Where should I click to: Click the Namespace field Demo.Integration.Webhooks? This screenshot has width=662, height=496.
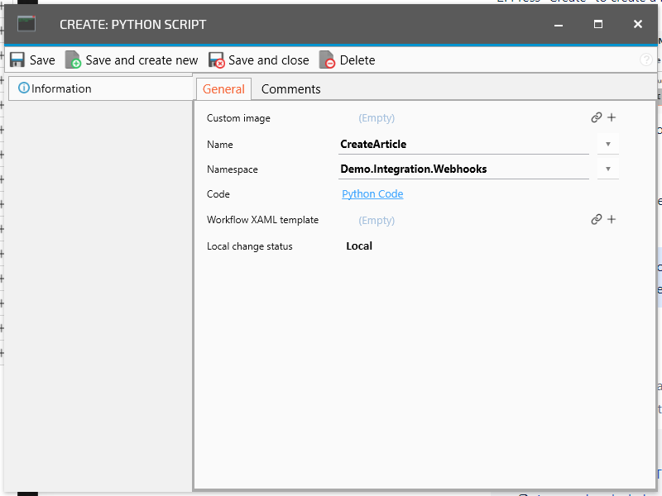tap(463, 169)
